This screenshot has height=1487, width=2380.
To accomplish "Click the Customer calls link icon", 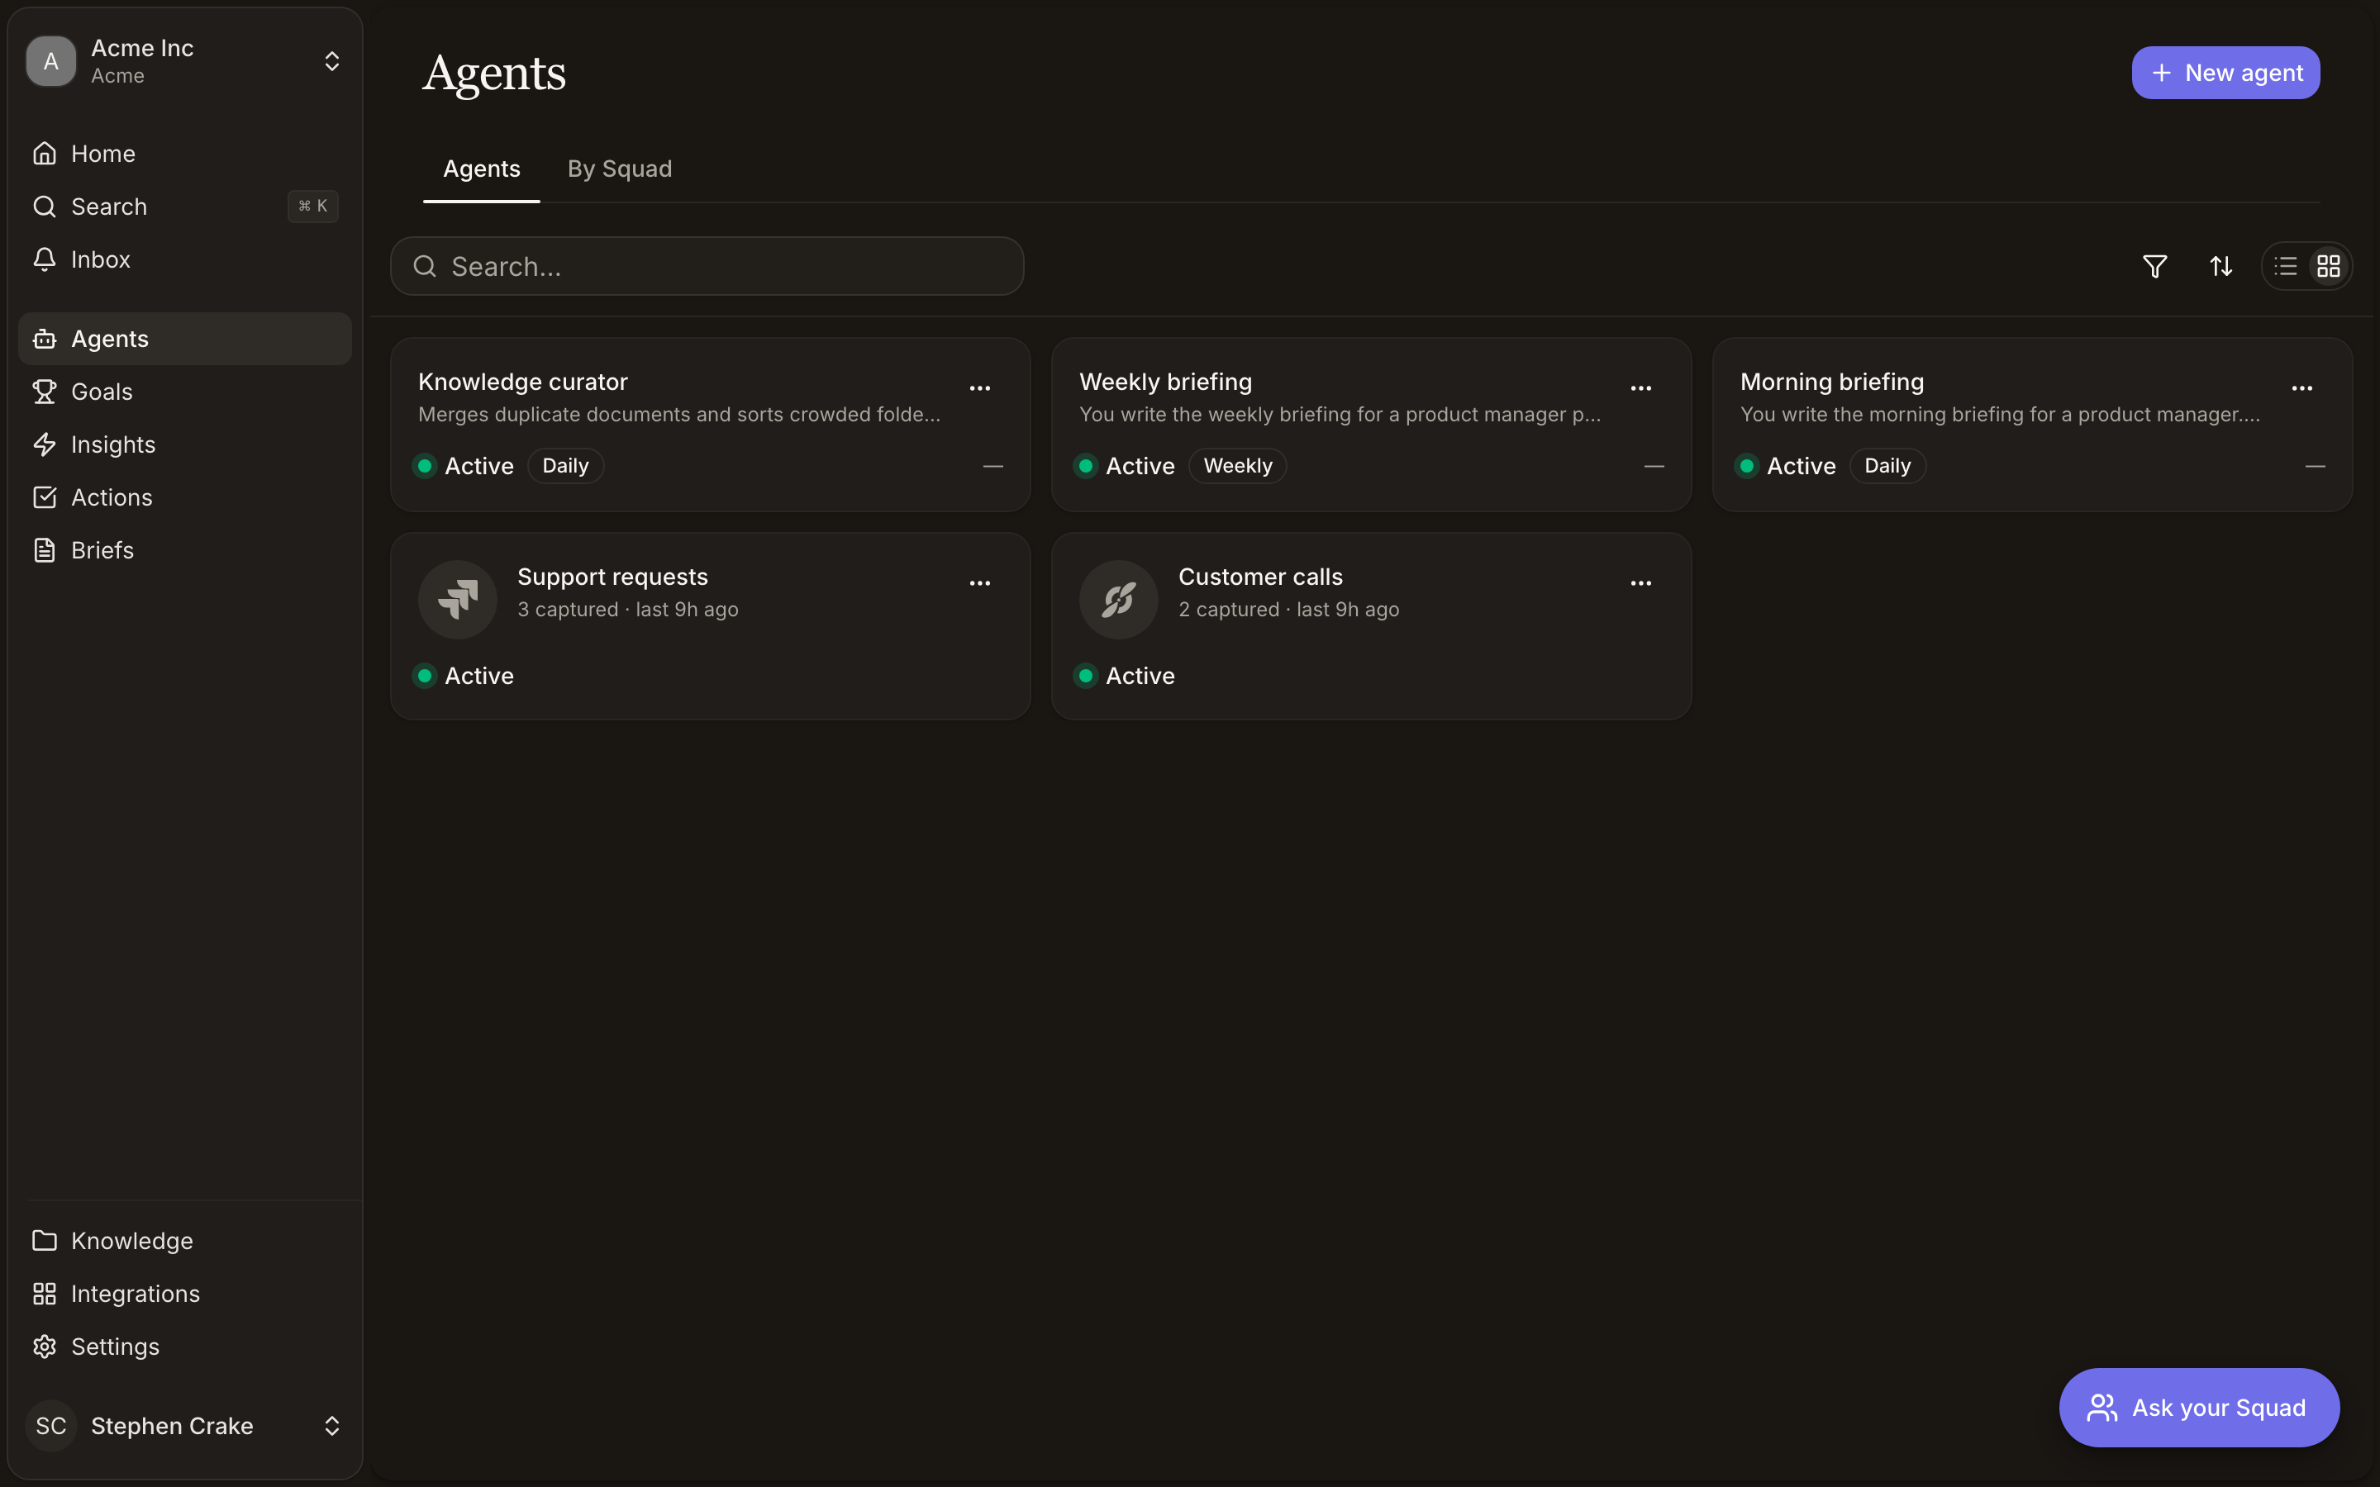I will coord(1118,599).
